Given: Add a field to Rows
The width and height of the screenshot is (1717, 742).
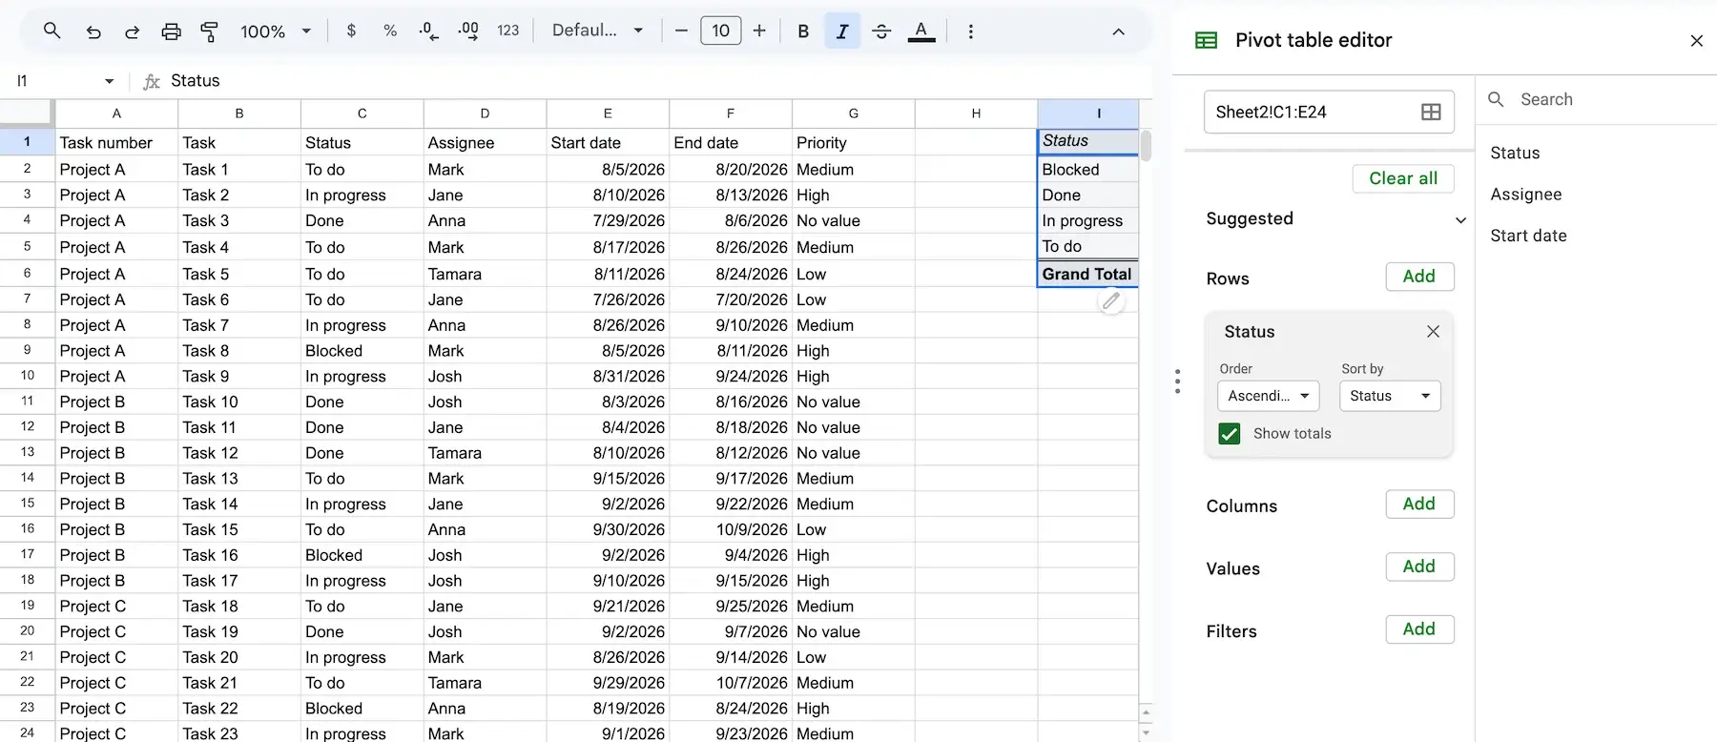Looking at the screenshot, I should (x=1419, y=277).
